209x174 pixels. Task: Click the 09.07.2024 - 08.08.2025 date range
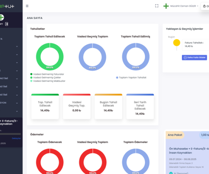[x=183, y=159]
